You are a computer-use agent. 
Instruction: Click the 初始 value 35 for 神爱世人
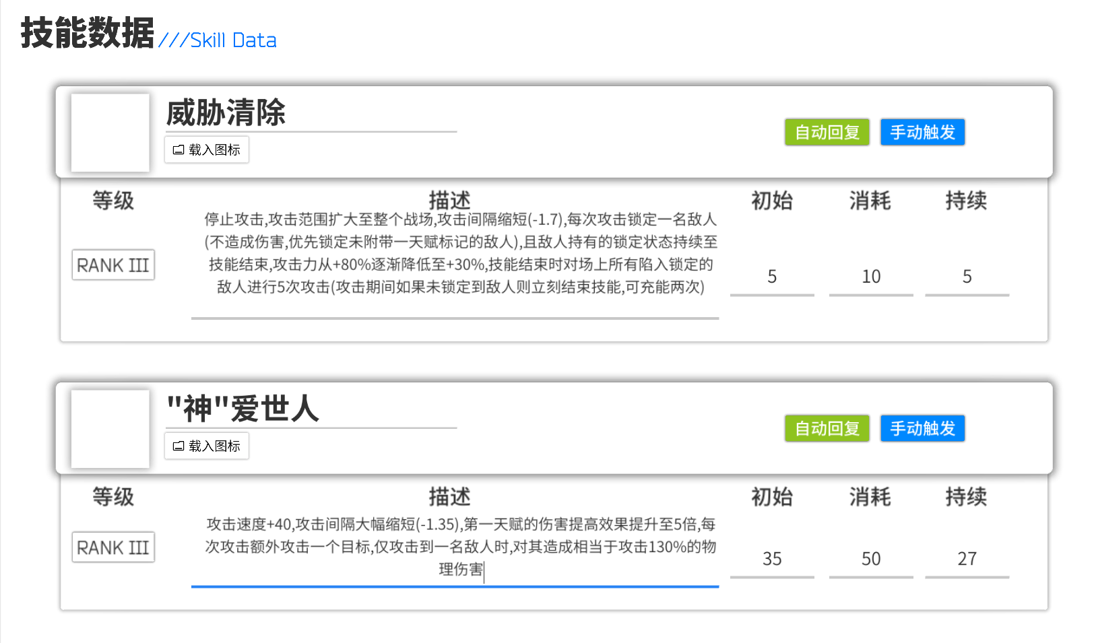point(772,559)
